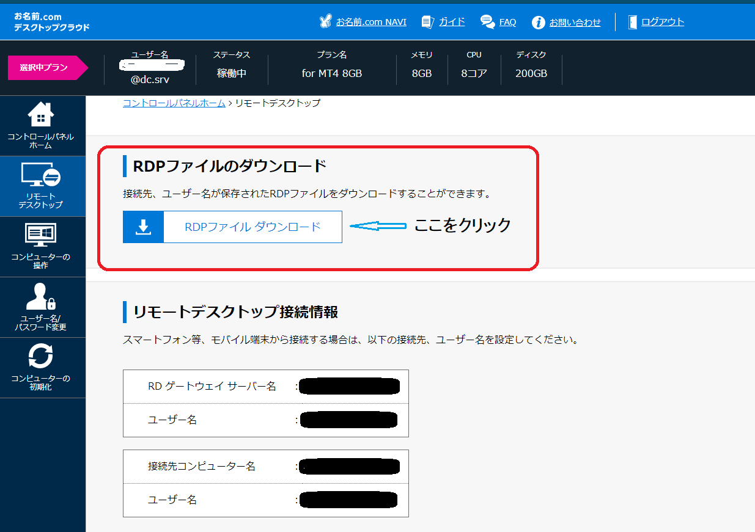
Task: Select the Remote Desktop monitor icon in sidebar
Action: 40,175
